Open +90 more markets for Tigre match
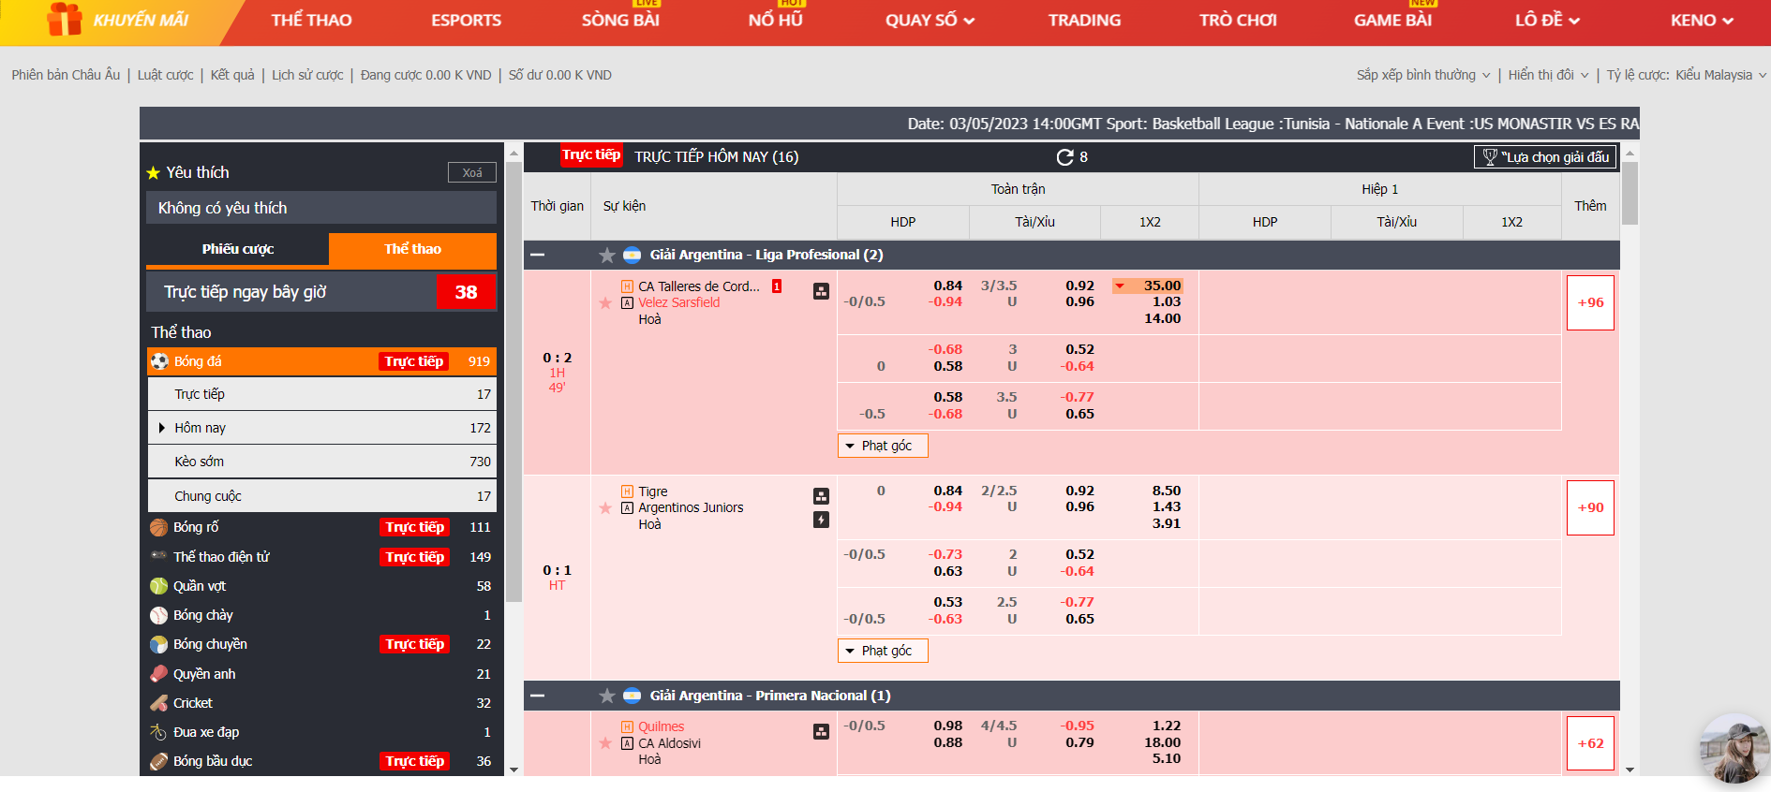The width and height of the screenshot is (1771, 792). tap(1590, 507)
